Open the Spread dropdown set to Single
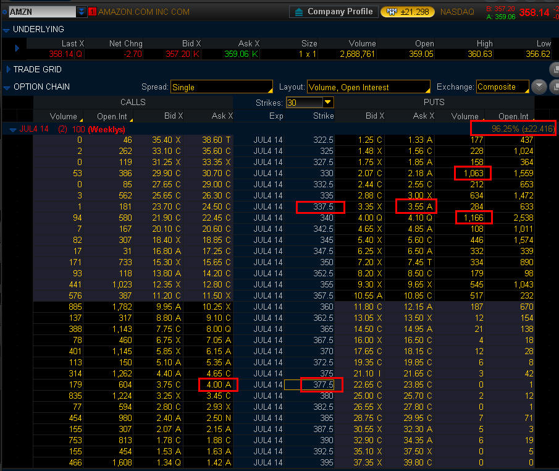559x471 pixels. pyautogui.click(x=221, y=87)
